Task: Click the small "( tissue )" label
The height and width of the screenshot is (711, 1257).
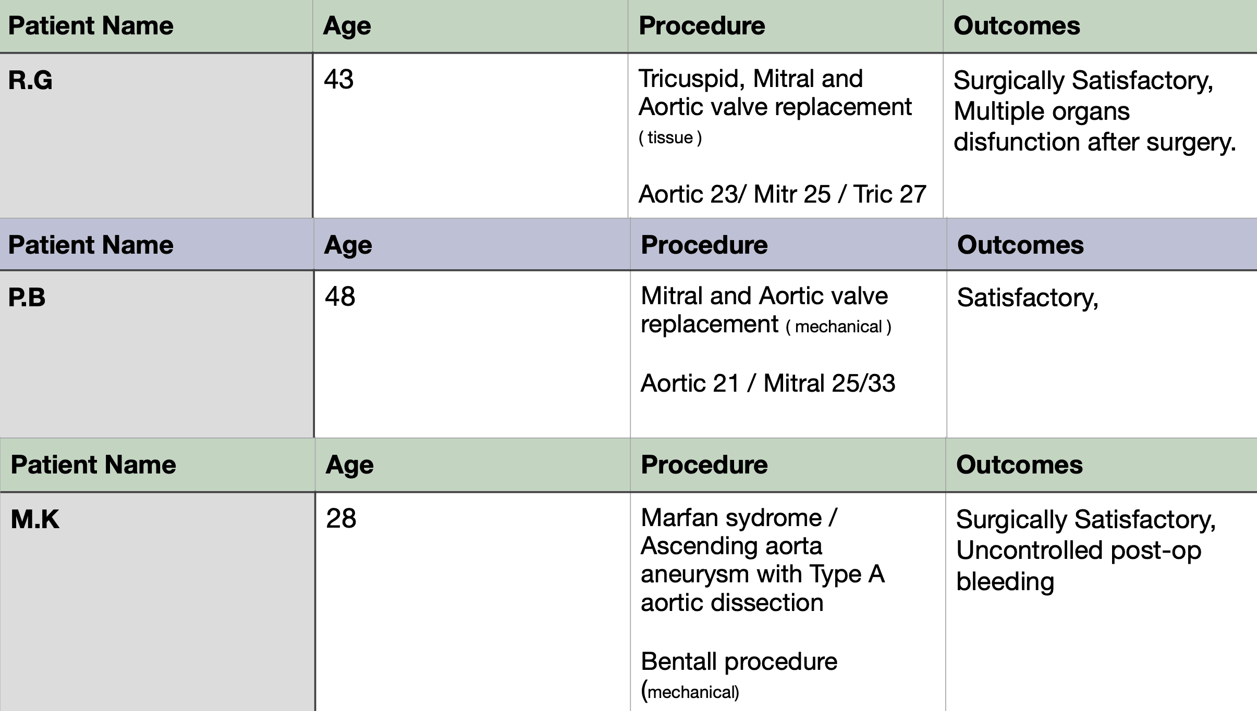Action: (x=670, y=138)
